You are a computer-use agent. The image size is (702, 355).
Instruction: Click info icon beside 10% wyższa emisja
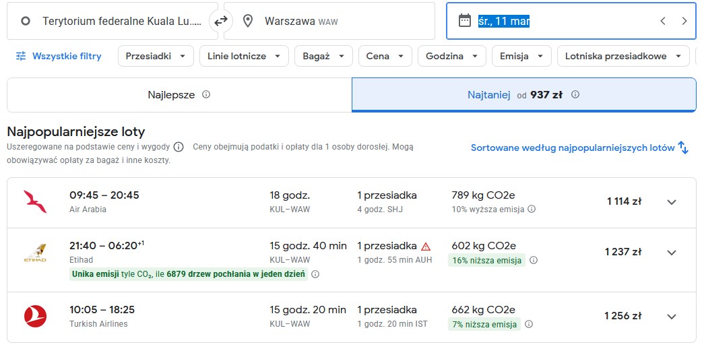pyautogui.click(x=532, y=209)
